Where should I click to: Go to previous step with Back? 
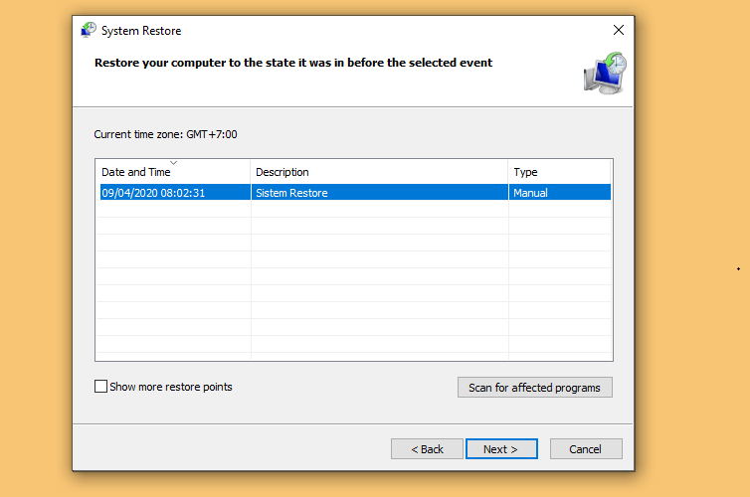point(427,449)
